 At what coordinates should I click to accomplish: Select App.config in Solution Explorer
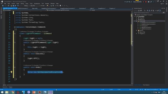(142, 32)
